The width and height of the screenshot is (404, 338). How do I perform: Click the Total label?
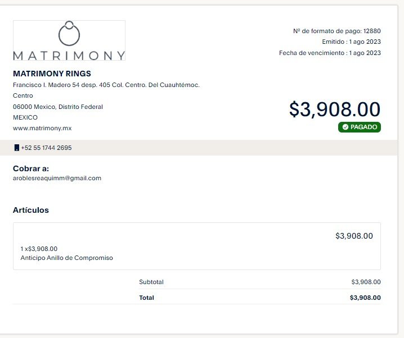tap(147, 298)
